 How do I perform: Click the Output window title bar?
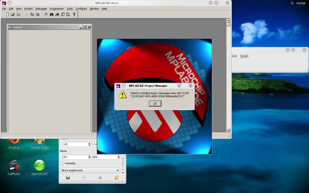point(49,27)
